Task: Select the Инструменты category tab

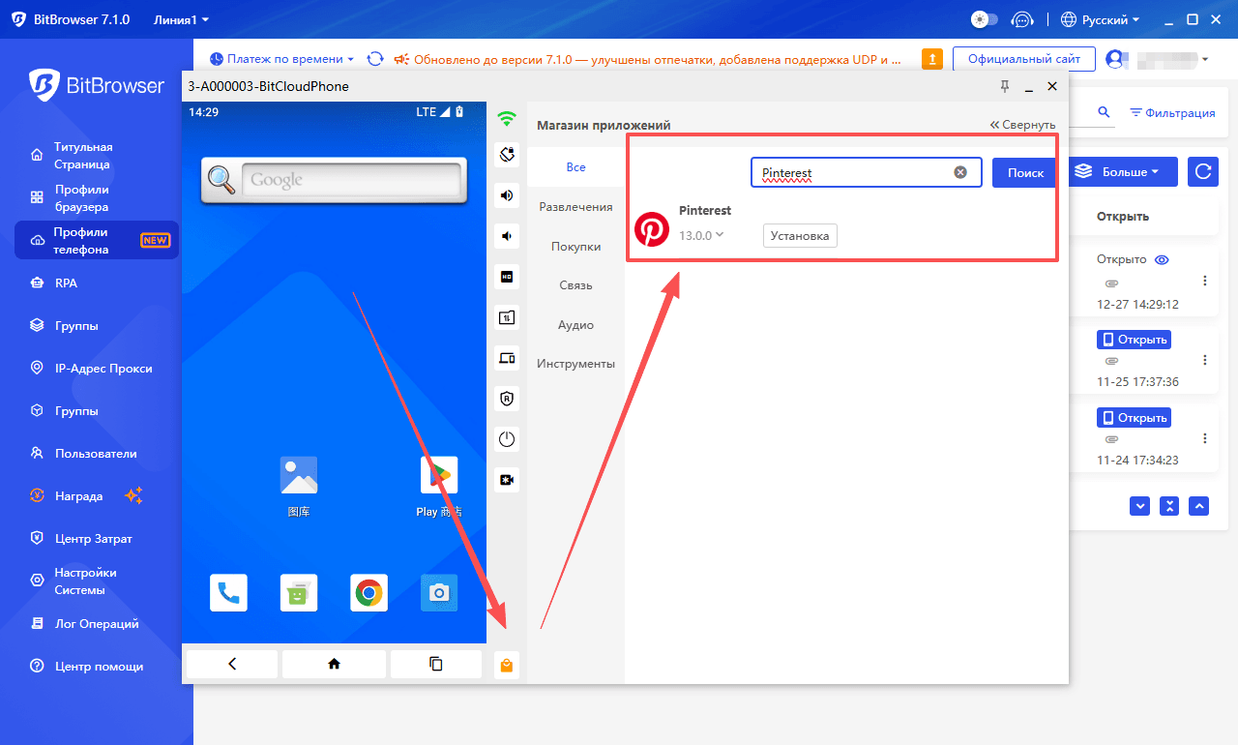Action: [575, 364]
